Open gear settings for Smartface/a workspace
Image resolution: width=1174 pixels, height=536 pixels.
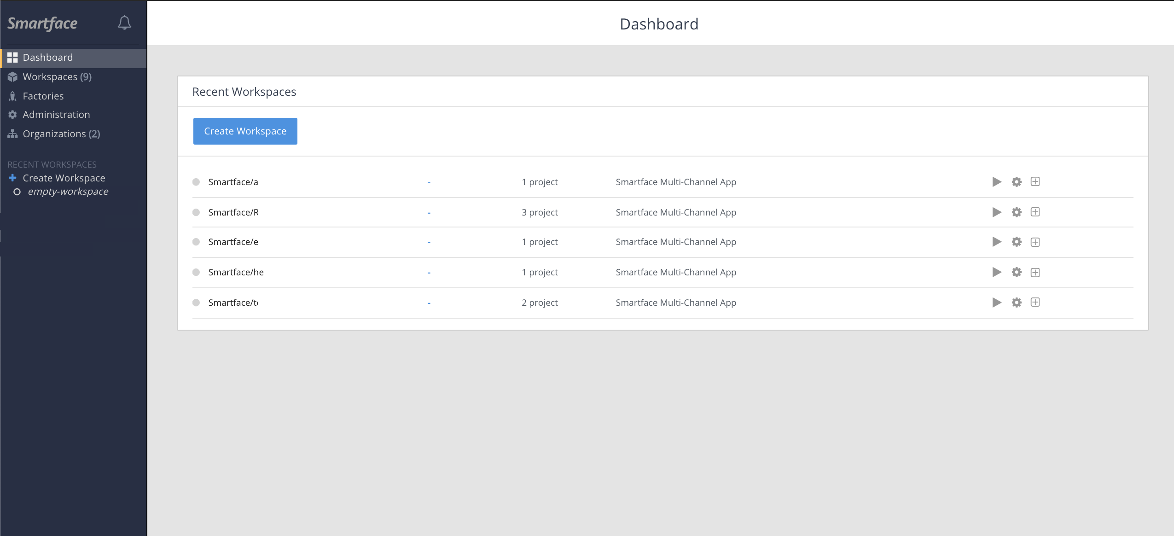pyautogui.click(x=1017, y=182)
